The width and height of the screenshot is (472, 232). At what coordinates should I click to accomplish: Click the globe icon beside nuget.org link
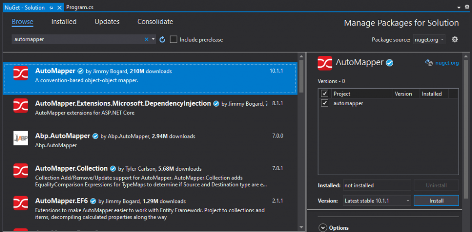[429, 63]
